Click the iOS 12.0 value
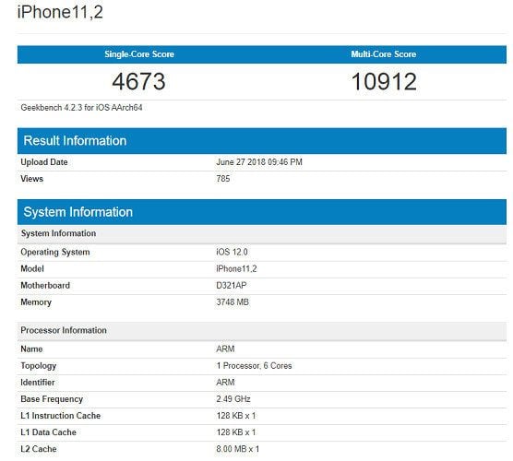The width and height of the screenshot is (513, 461). pos(232,252)
